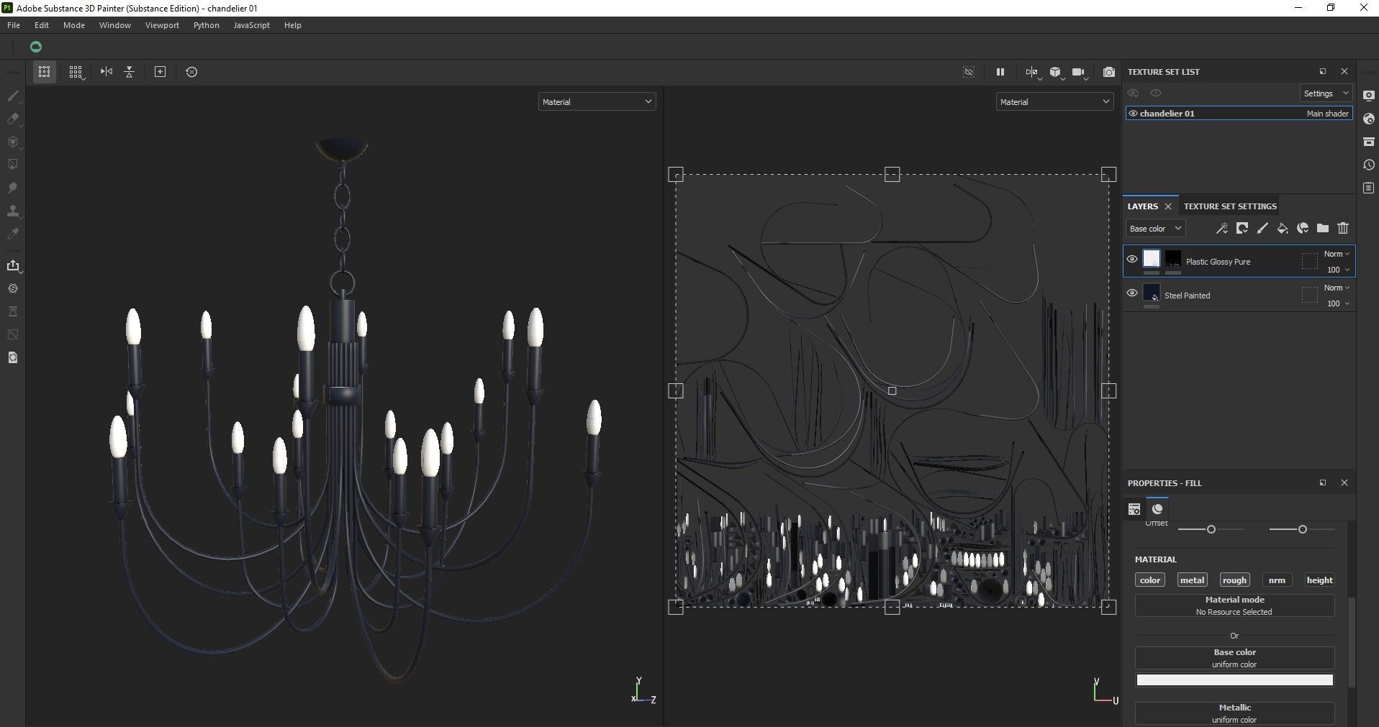1379x727 pixels.
Task: Open the Viewport menu
Action: (162, 25)
